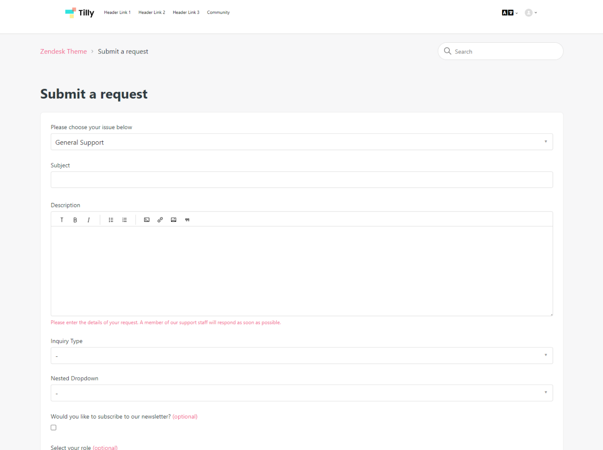Open the Inquiry Type dropdown
This screenshot has height=450, width=603.
(301, 355)
